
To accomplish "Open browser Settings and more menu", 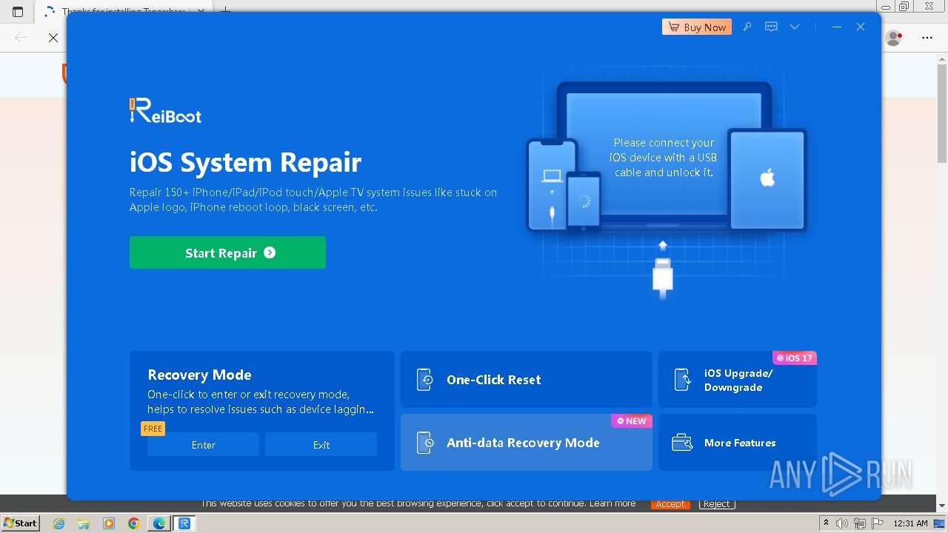I will point(927,37).
